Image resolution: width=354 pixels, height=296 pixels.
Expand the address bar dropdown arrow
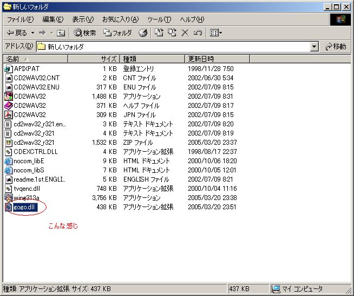pos(314,47)
